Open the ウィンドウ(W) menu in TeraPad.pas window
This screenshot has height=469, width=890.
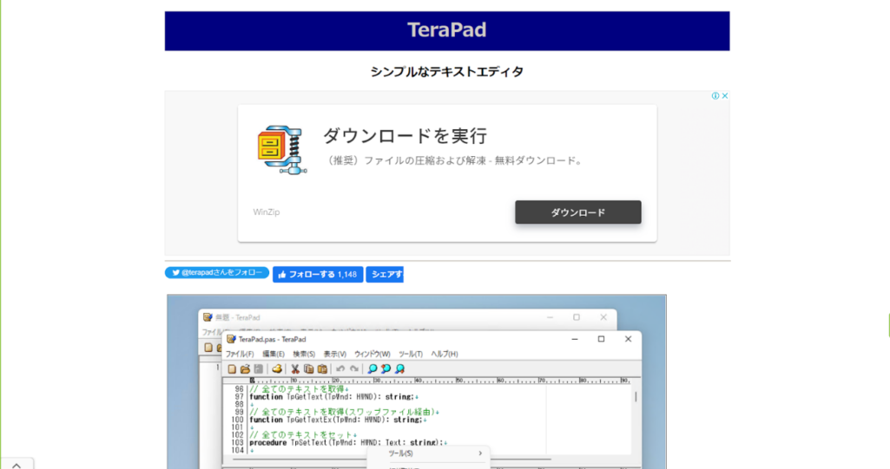372,354
